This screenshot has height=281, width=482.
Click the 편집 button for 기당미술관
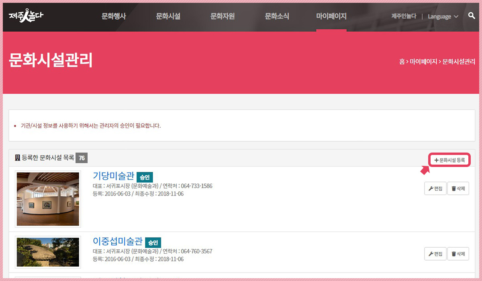point(435,188)
